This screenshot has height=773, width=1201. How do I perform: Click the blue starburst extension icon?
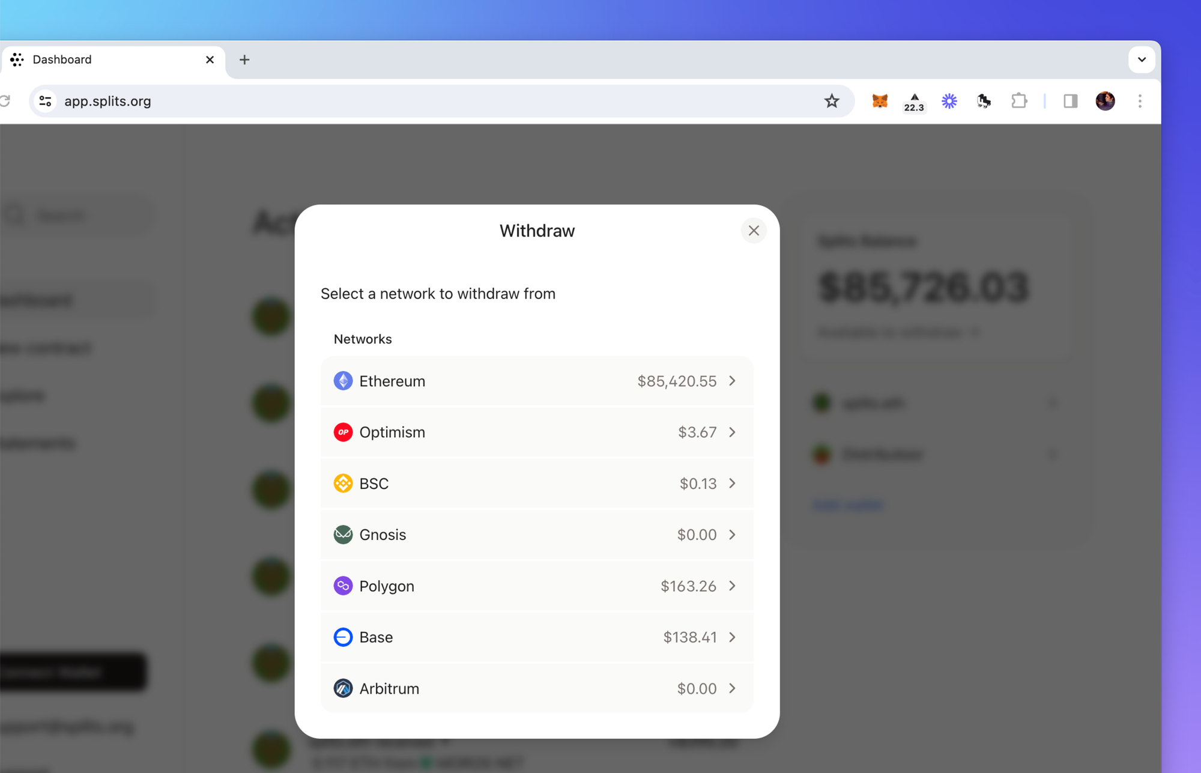point(949,101)
